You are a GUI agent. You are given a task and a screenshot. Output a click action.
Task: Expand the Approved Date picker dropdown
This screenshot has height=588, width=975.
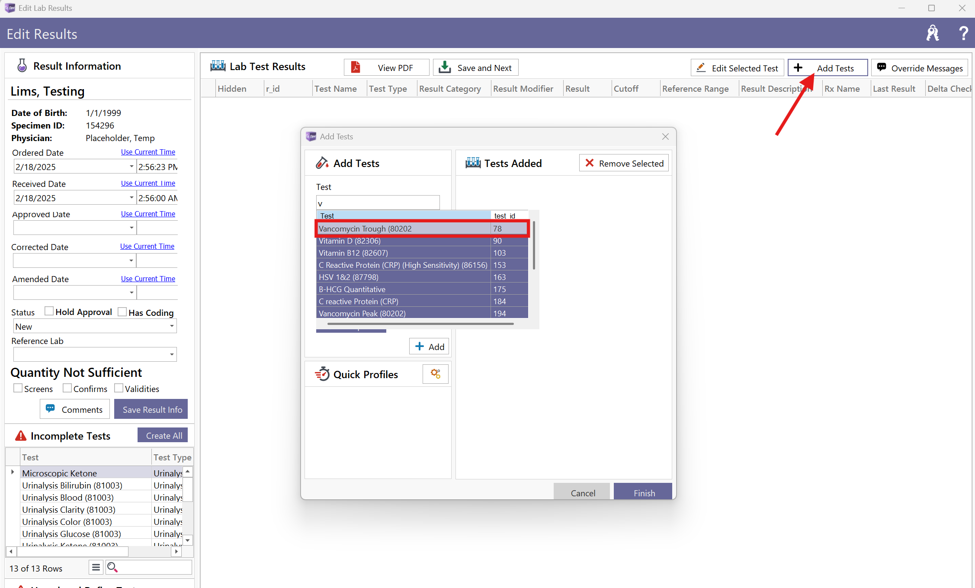pyautogui.click(x=131, y=228)
